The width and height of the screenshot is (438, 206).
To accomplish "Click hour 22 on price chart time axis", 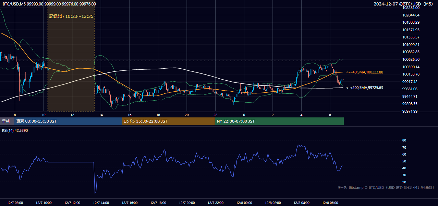I will coord(215,115).
